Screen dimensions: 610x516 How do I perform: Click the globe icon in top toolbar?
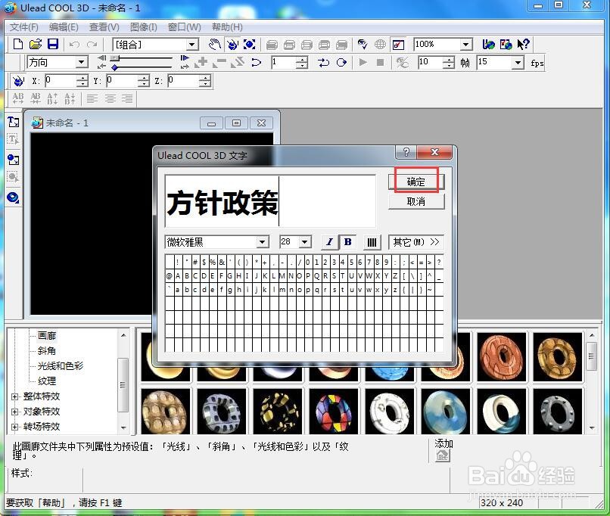pyautogui.click(x=380, y=45)
